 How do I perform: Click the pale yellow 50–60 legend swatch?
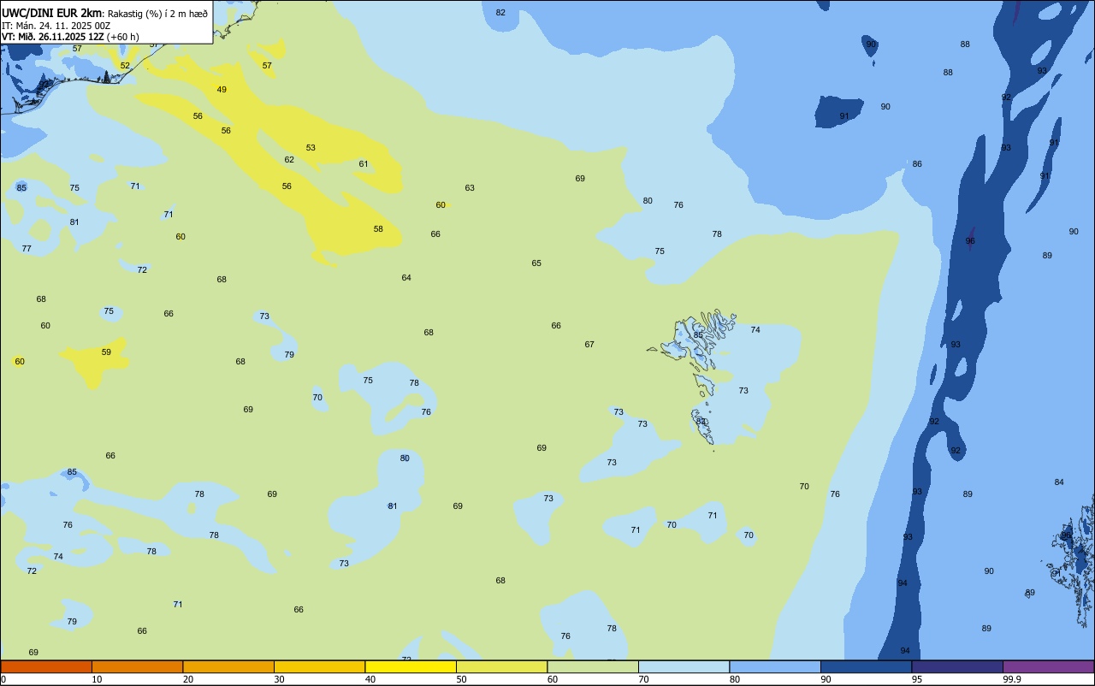pyautogui.click(x=501, y=666)
